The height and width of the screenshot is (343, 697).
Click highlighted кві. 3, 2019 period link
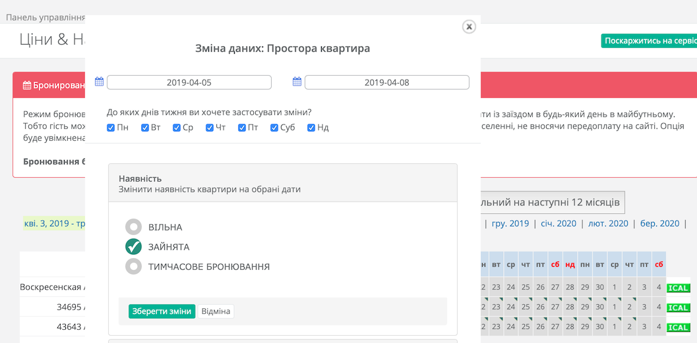pyautogui.click(x=55, y=224)
